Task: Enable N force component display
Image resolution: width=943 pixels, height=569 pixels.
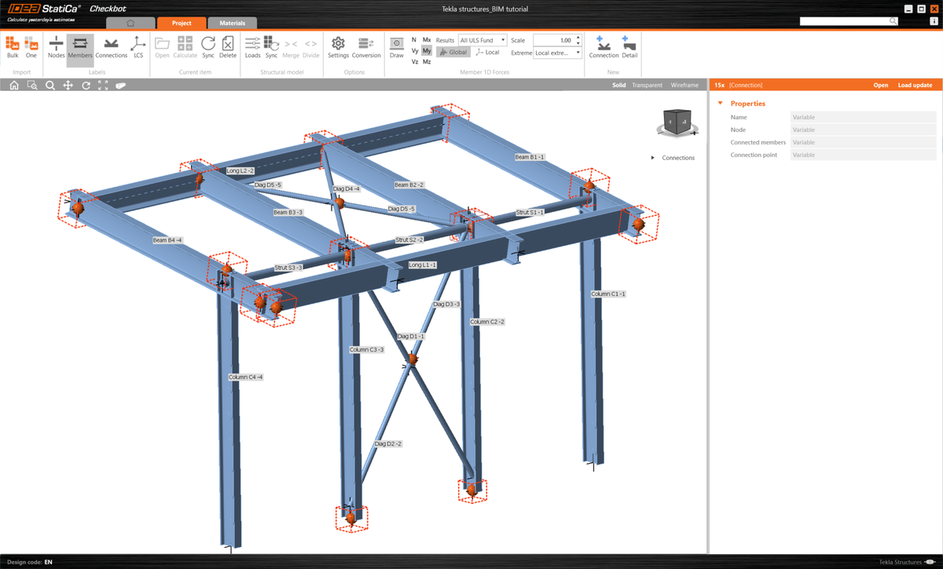Action: [413, 38]
